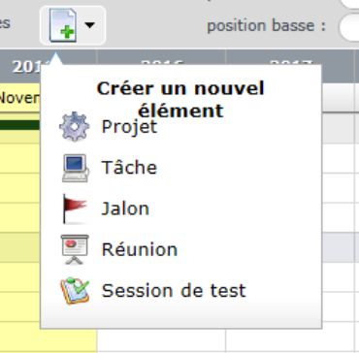Screen dimensions: 359x353
Task: Open the Session de test entry
Action: click(x=174, y=291)
